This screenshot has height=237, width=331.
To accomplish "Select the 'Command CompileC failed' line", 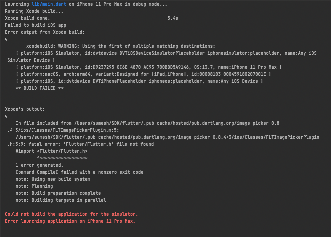I will (79, 172).
